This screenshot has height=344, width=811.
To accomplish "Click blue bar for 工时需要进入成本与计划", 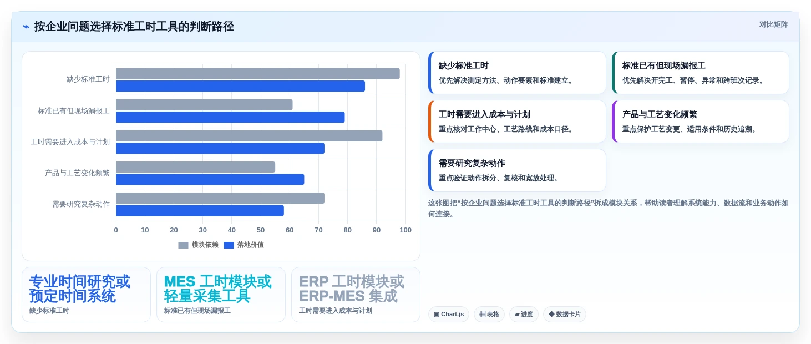I will pyautogui.click(x=220, y=148).
